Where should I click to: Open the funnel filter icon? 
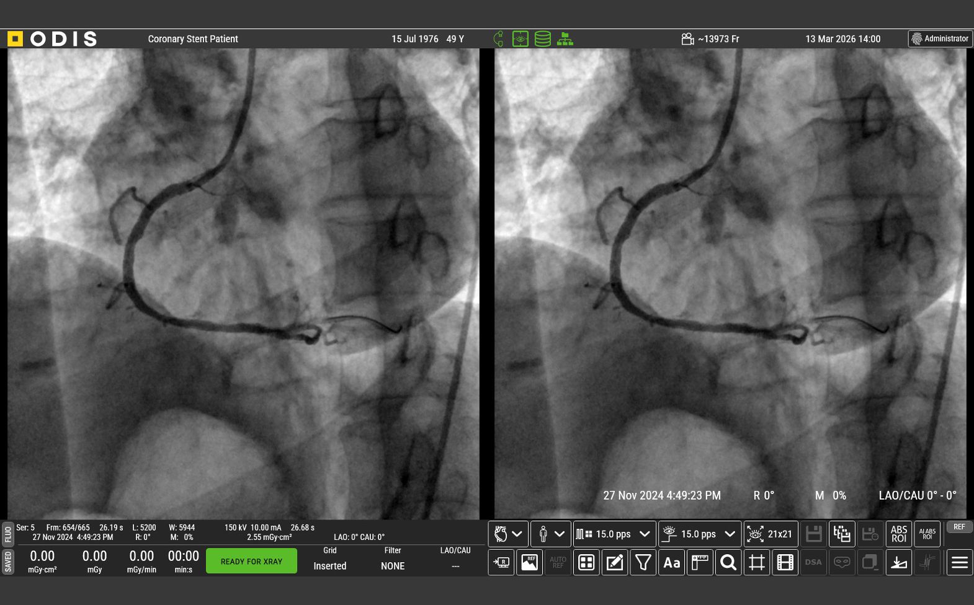coord(643,562)
